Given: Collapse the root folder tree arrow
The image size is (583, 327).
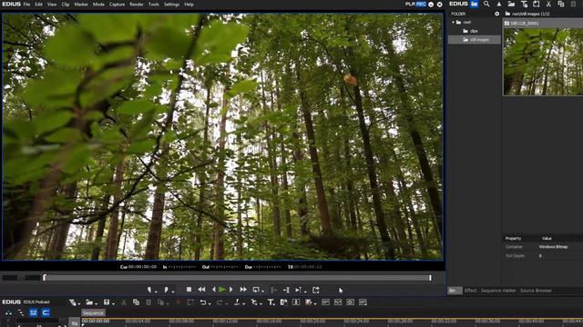Looking at the screenshot, I should pos(454,22).
